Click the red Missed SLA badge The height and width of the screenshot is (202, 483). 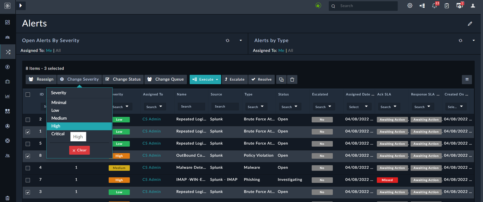[x=387, y=180]
